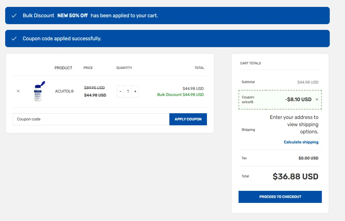The width and height of the screenshot is (345, 221).
Task: Click the QUANTITY column header
Action: pyautogui.click(x=124, y=68)
